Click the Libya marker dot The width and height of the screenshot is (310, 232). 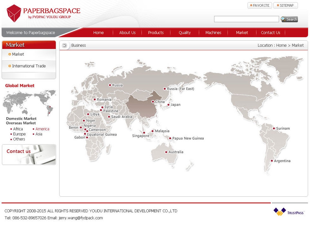[88, 114]
